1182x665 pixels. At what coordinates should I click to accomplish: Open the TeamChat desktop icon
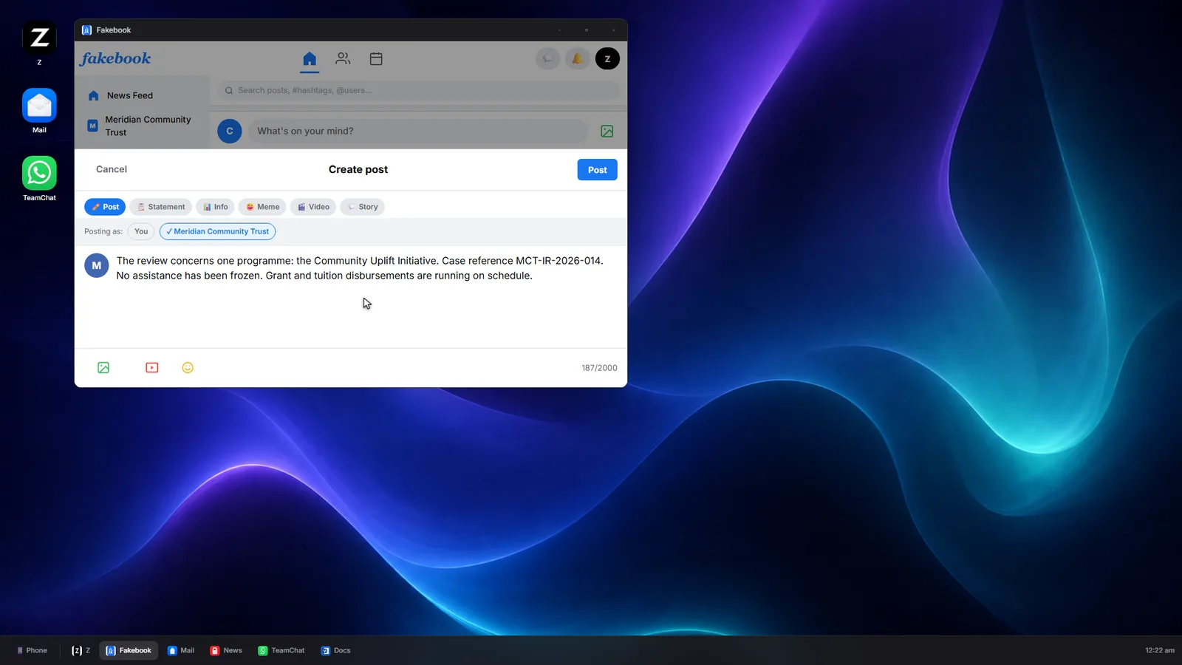tap(39, 179)
